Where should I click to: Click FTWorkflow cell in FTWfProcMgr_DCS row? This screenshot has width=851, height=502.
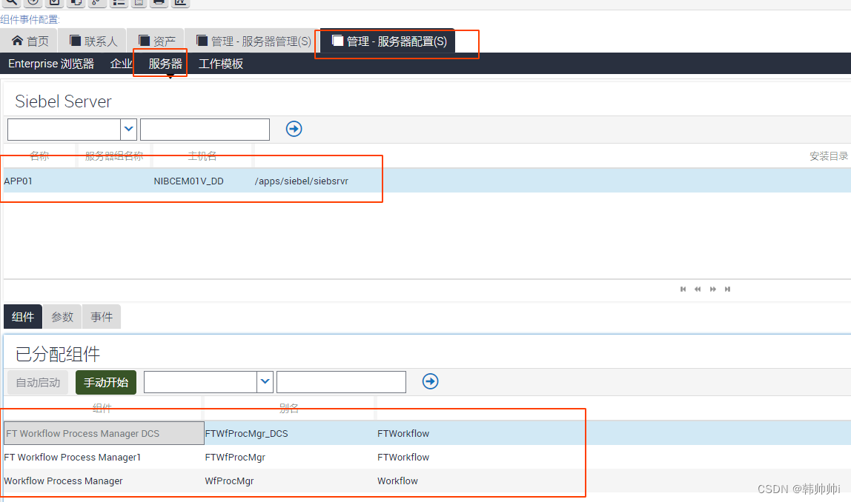pyautogui.click(x=403, y=434)
